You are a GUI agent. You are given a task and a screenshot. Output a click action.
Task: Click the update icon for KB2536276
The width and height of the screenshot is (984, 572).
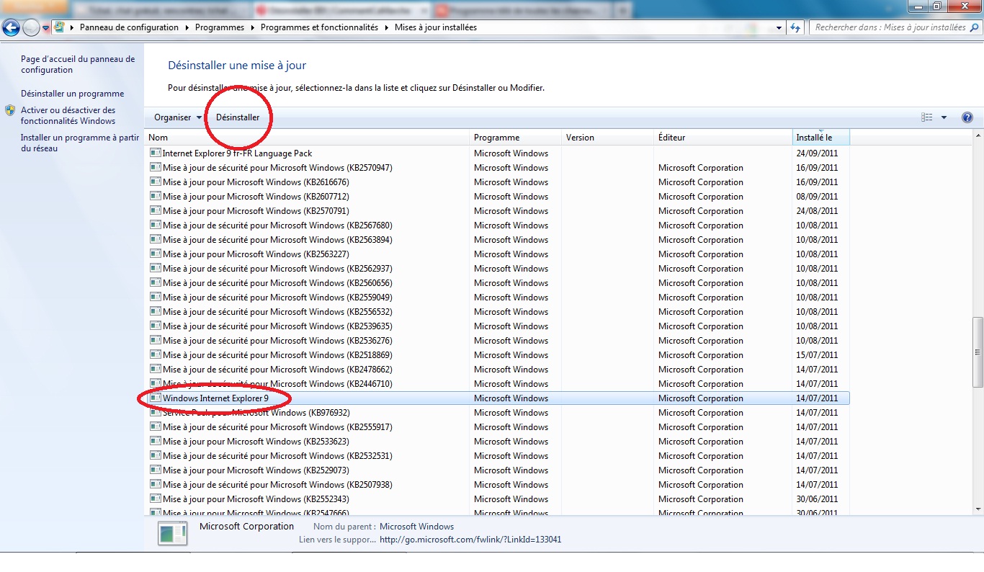(156, 340)
